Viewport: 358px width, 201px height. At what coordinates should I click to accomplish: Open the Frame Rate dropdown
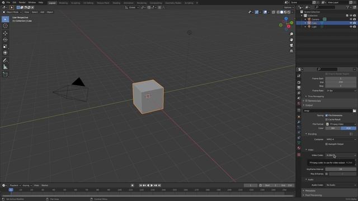341,90
